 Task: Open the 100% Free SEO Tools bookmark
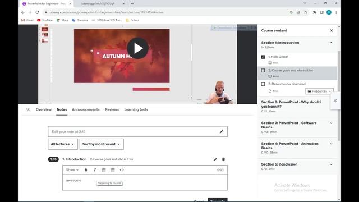pyautogui.click(x=107, y=20)
